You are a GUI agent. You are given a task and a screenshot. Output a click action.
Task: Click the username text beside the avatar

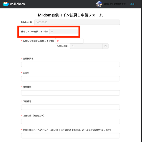point(116,4)
